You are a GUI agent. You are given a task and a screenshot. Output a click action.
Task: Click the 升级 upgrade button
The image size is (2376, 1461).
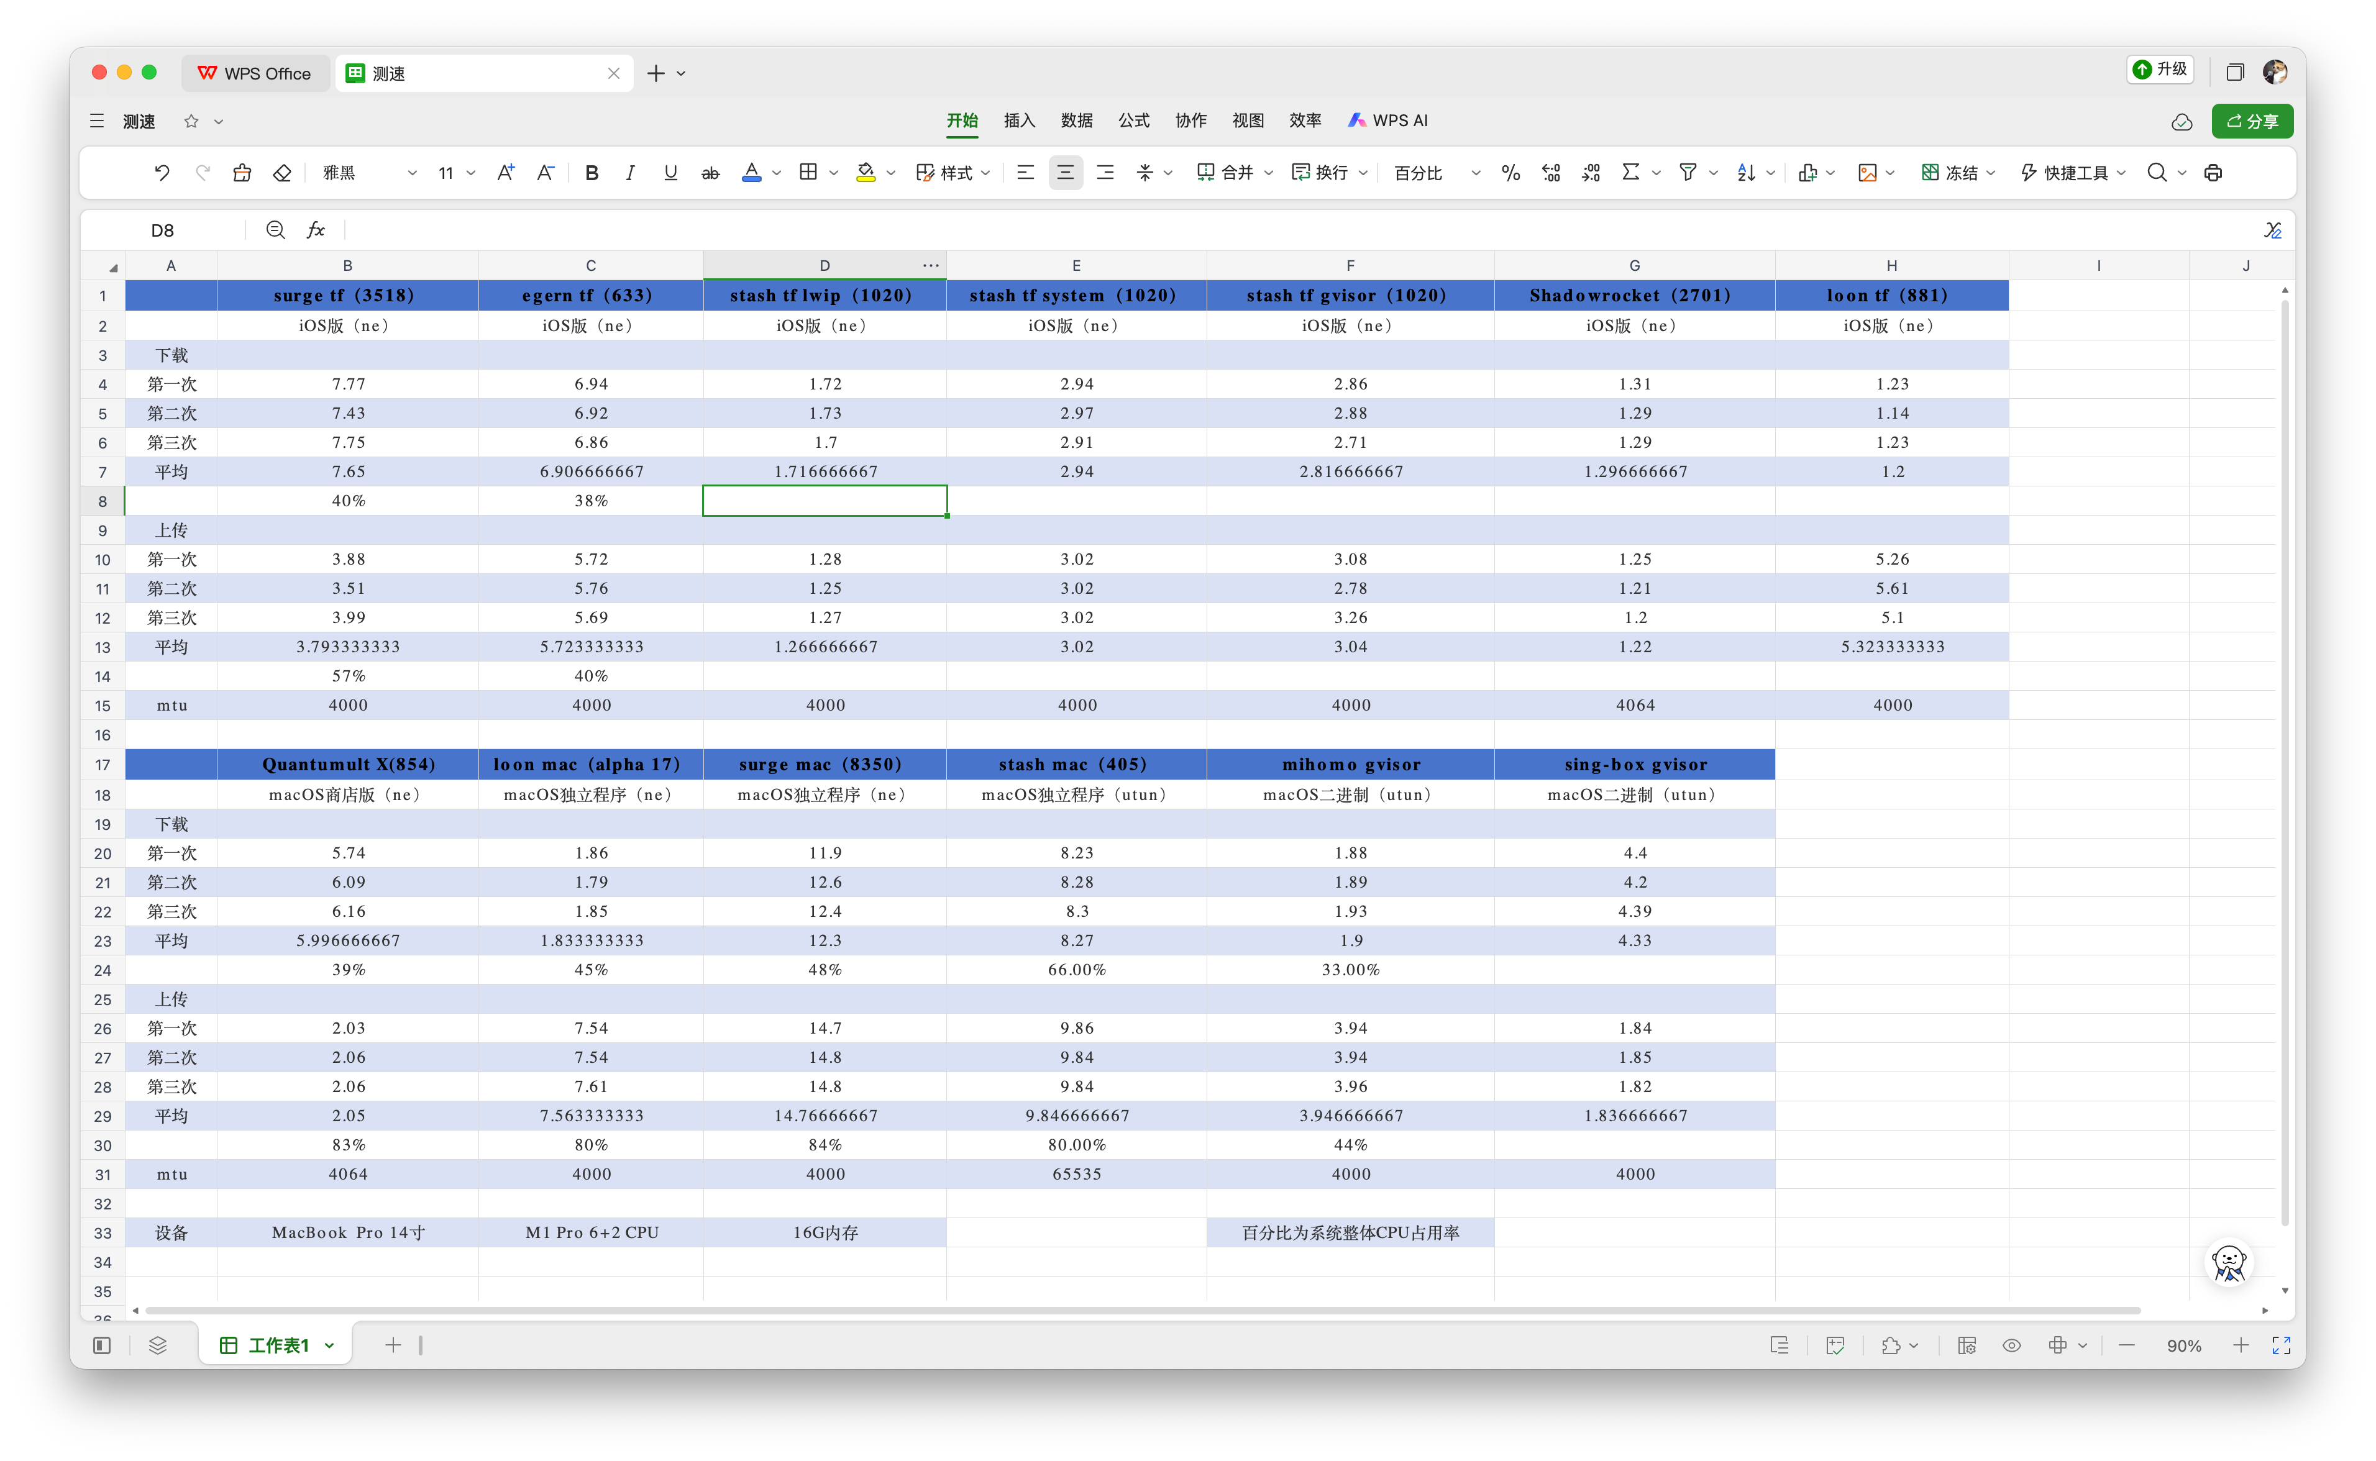2160,70
